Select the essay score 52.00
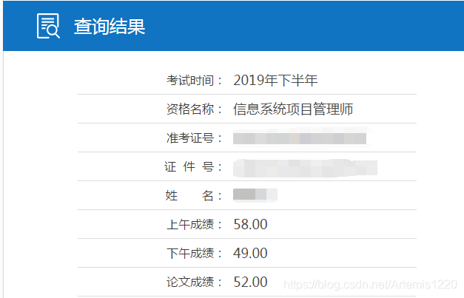 [250, 282]
